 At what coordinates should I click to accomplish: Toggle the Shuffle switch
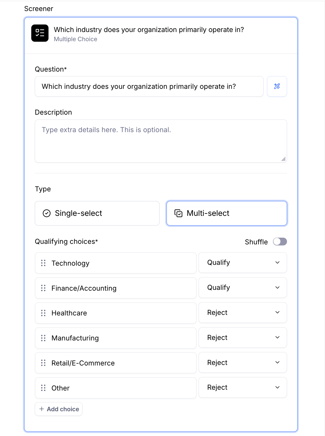[x=280, y=242]
